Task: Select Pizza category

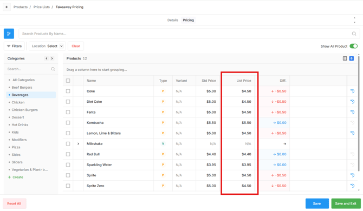Action: [16, 147]
